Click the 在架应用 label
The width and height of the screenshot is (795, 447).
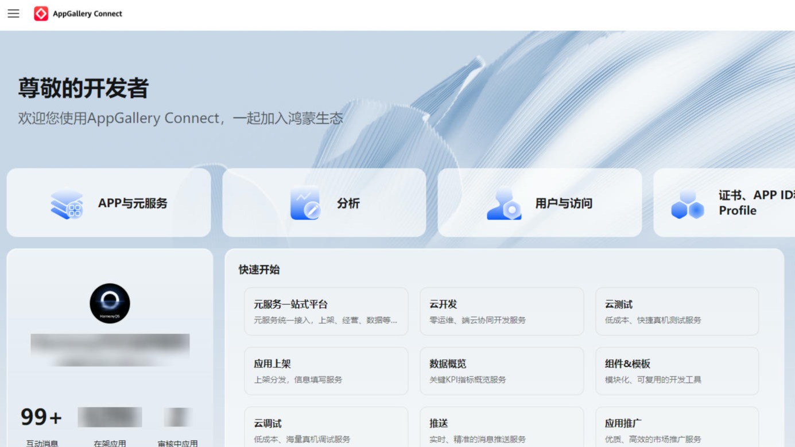110,443
